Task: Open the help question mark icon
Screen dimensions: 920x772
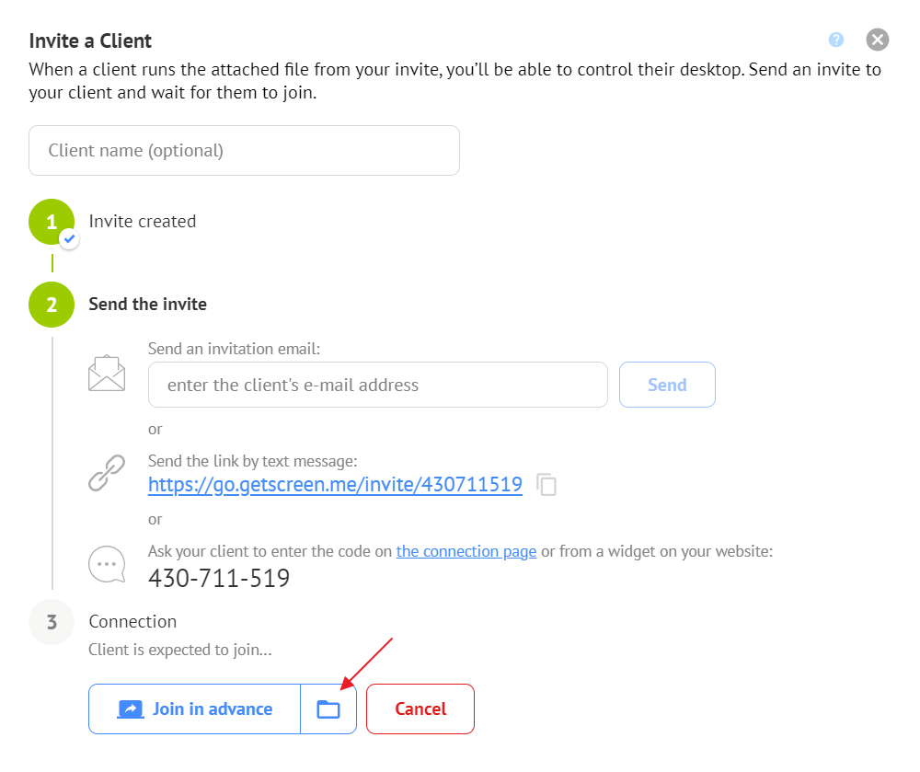Action: pyautogui.click(x=835, y=40)
